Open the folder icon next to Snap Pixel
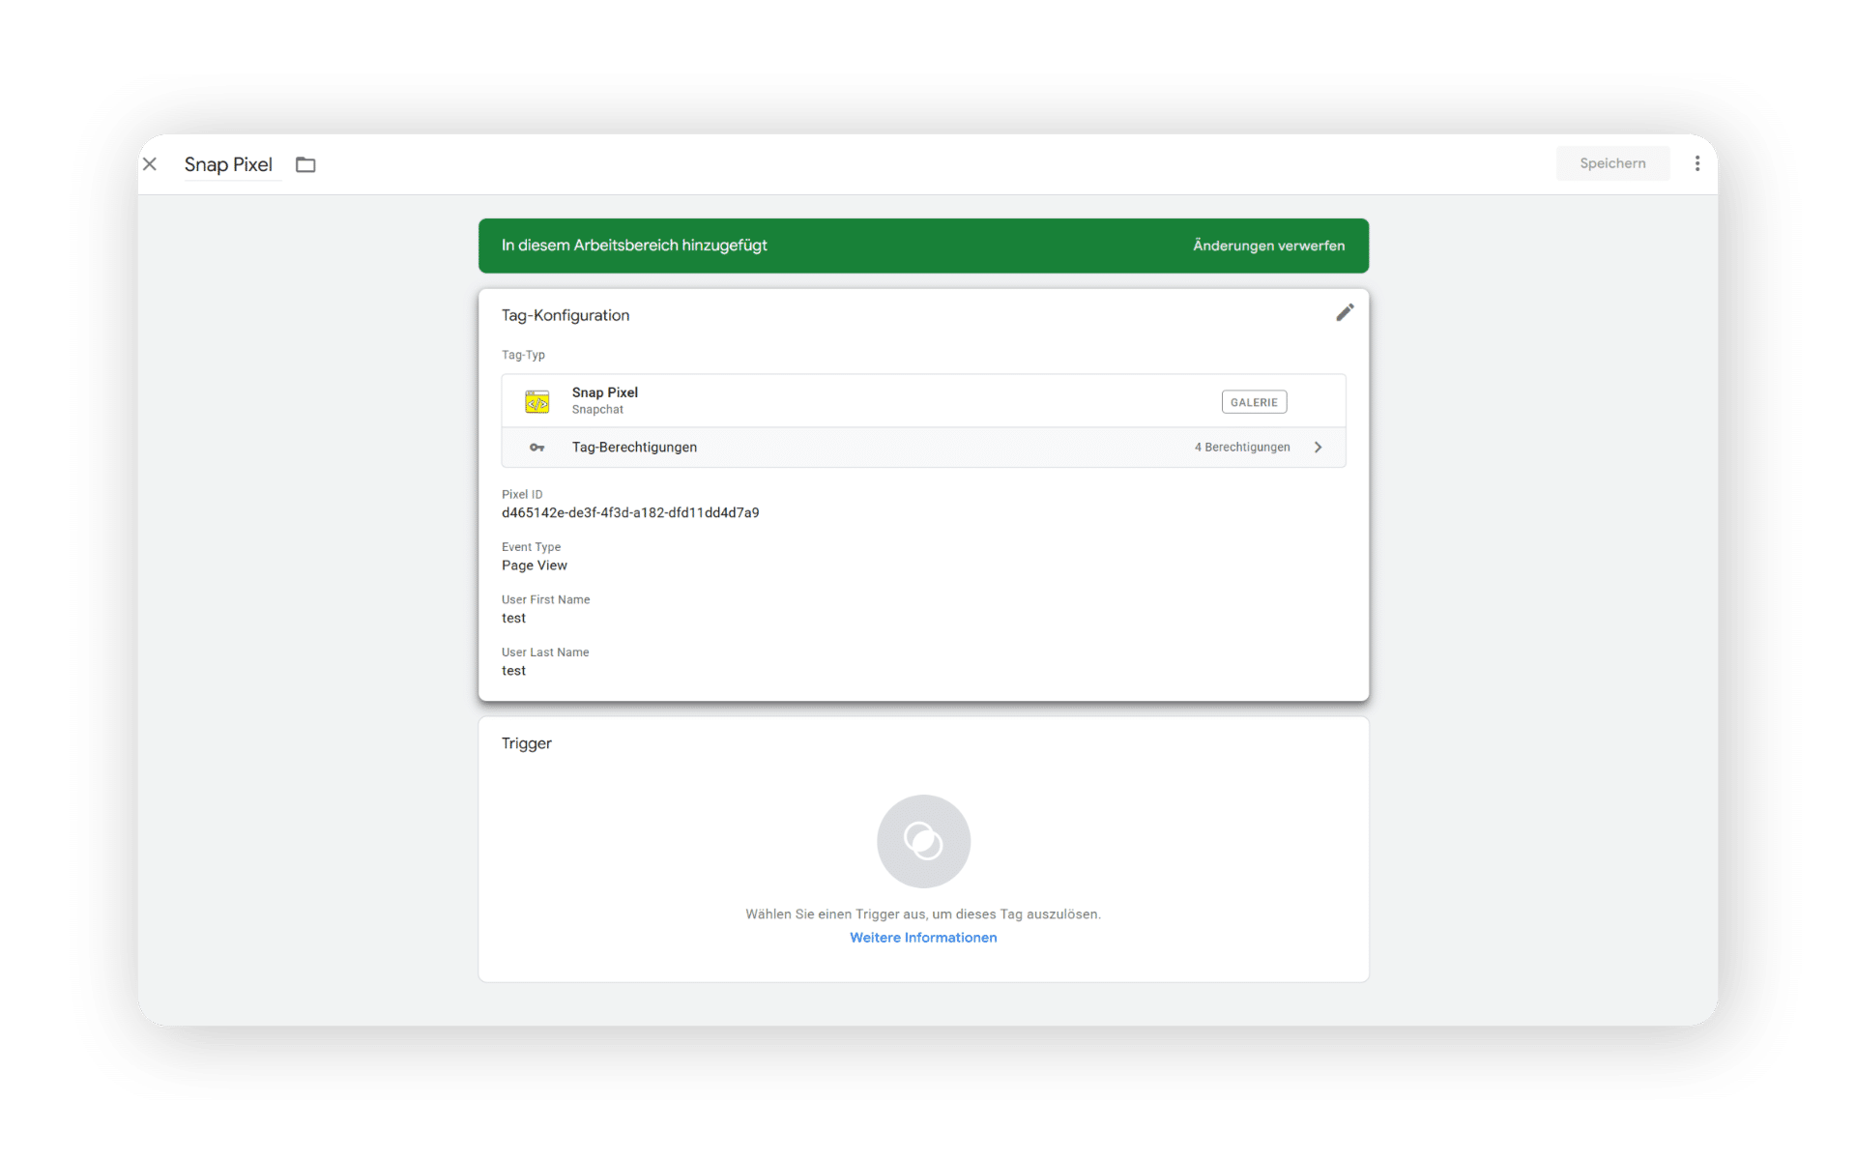1856x1160 pixels. click(x=305, y=164)
